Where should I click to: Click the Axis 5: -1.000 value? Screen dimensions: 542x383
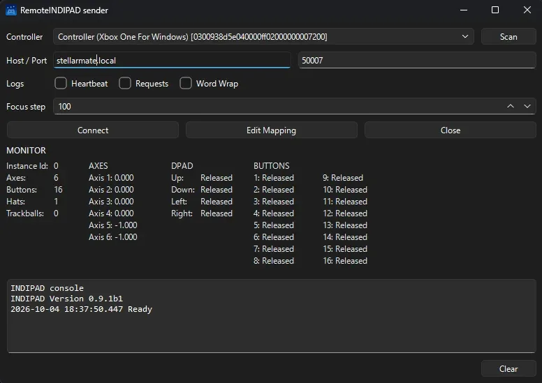112,225
